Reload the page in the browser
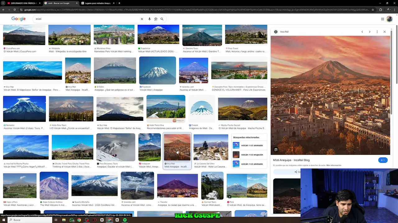Screen dimensions: 398x223 tap(15, 10)
